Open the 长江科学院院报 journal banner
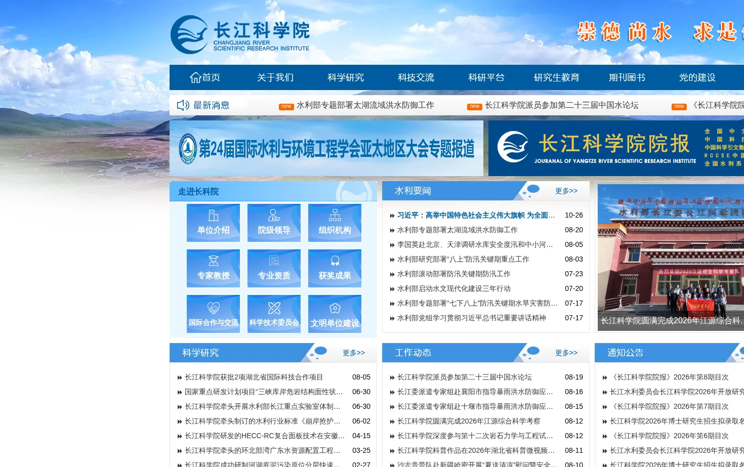This screenshot has height=467, width=744. (x=616, y=148)
